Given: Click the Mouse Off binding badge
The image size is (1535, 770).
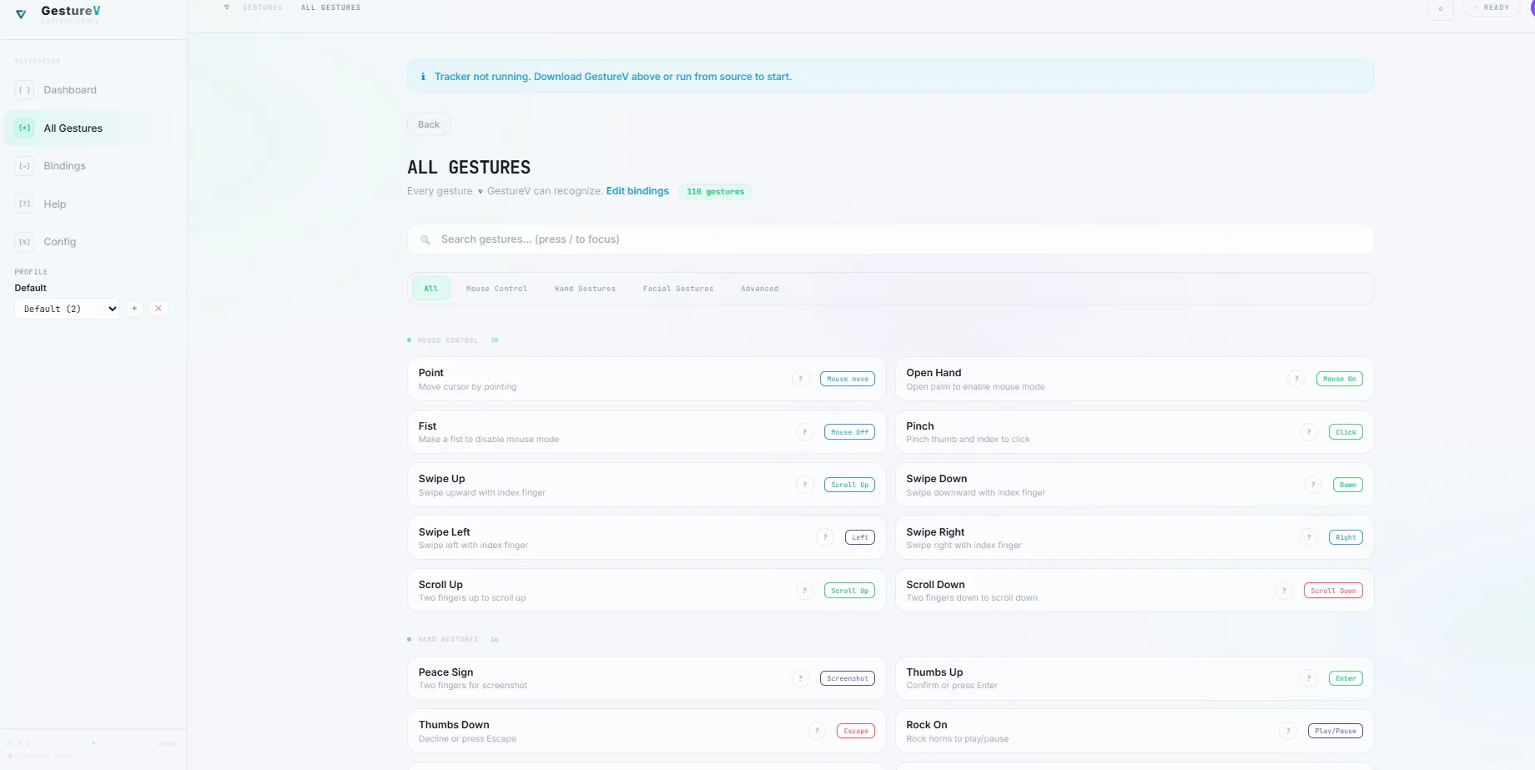Looking at the screenshot, I should pos(849,432).
